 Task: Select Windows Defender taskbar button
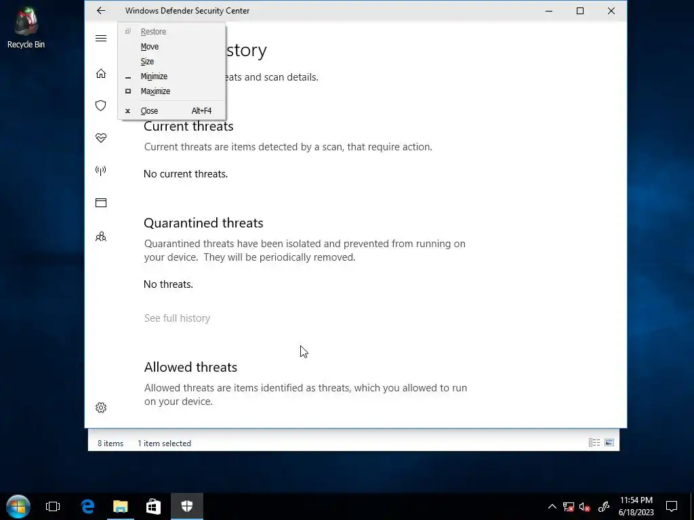tap(187, 506)
